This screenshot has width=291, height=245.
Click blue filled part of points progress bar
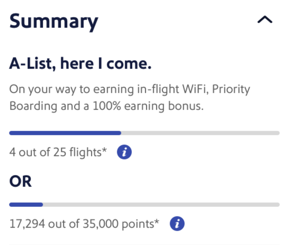tap(26, 205)
